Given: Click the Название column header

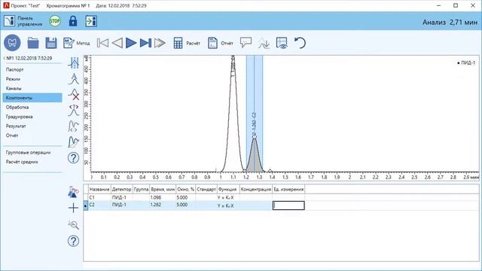Looking at the screenshot, I should 99,189.
